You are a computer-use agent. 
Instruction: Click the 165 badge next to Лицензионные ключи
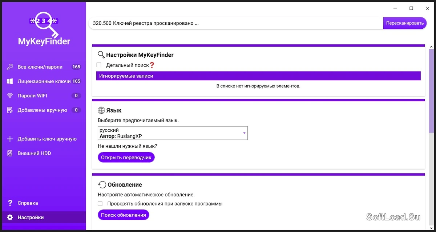(x=76, y=81)
